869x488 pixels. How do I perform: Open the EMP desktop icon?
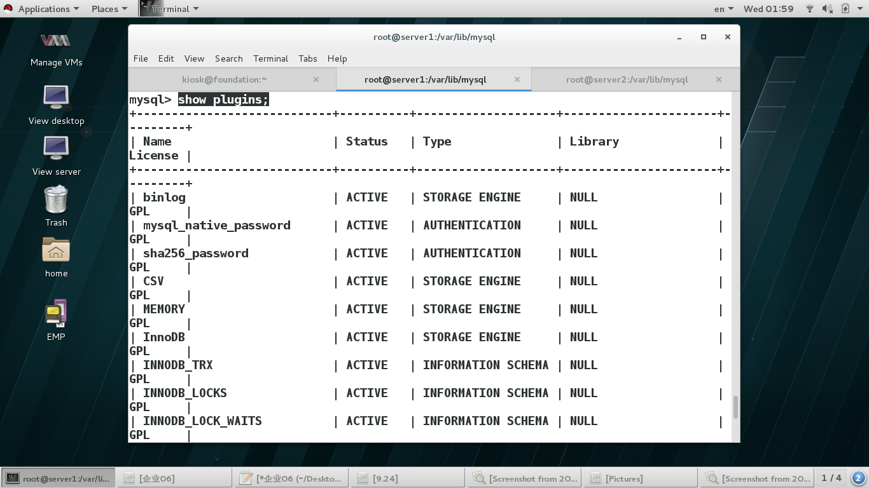click(56, 320)
